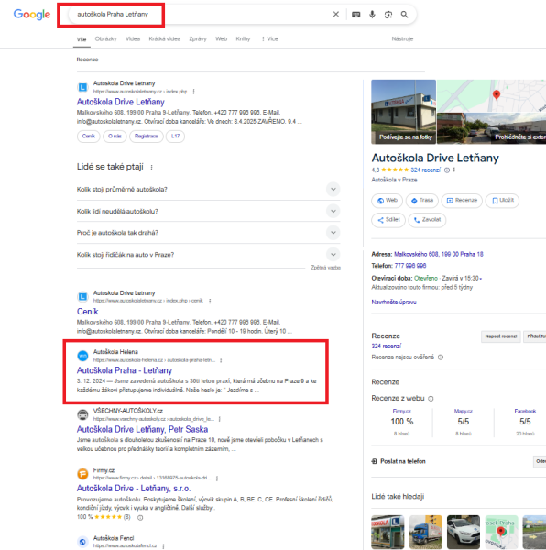
Task: Click the Autoškola Helena favicon
Action: point(82,356)
